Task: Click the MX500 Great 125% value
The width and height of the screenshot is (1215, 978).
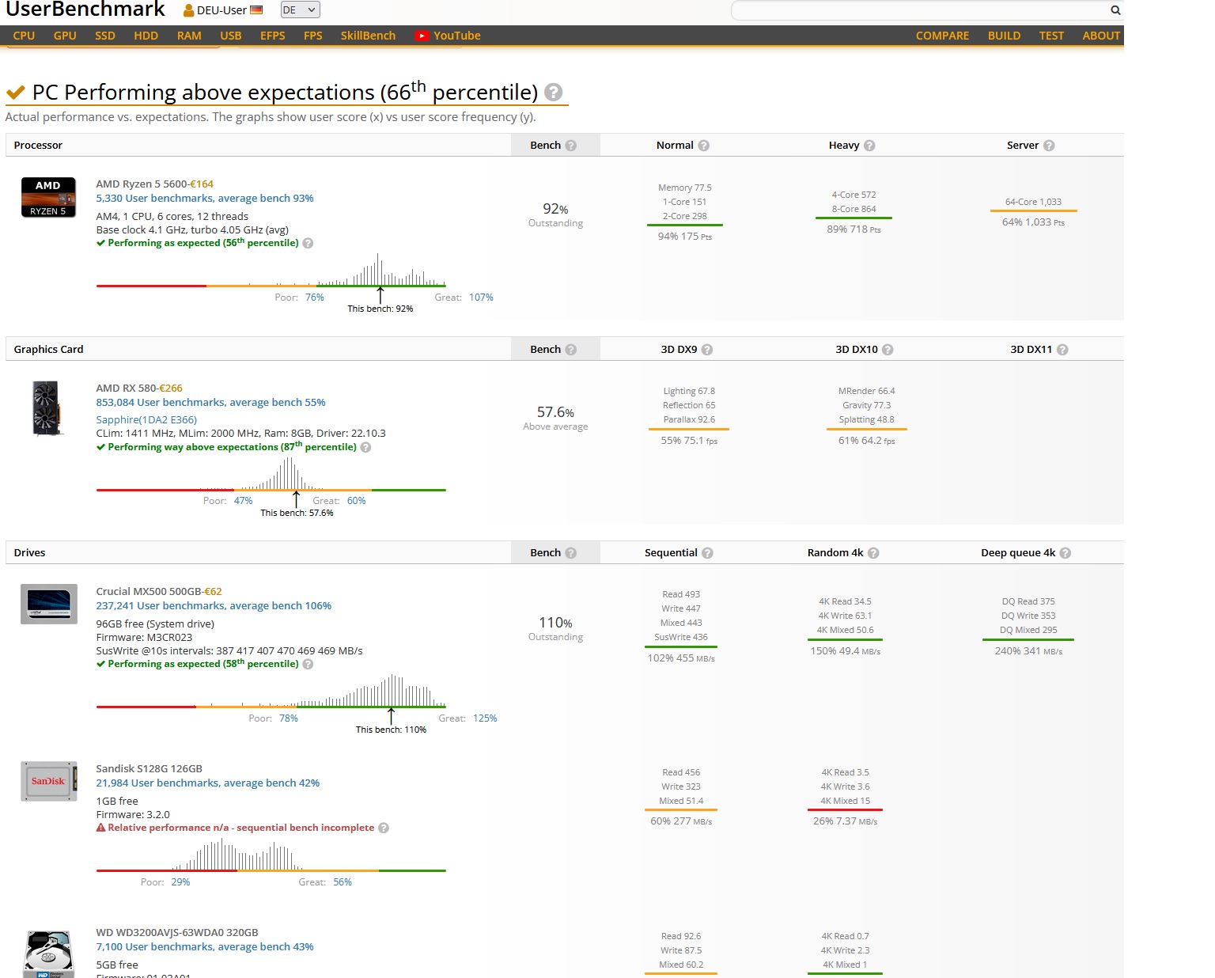Action: [x=485, y=718]
